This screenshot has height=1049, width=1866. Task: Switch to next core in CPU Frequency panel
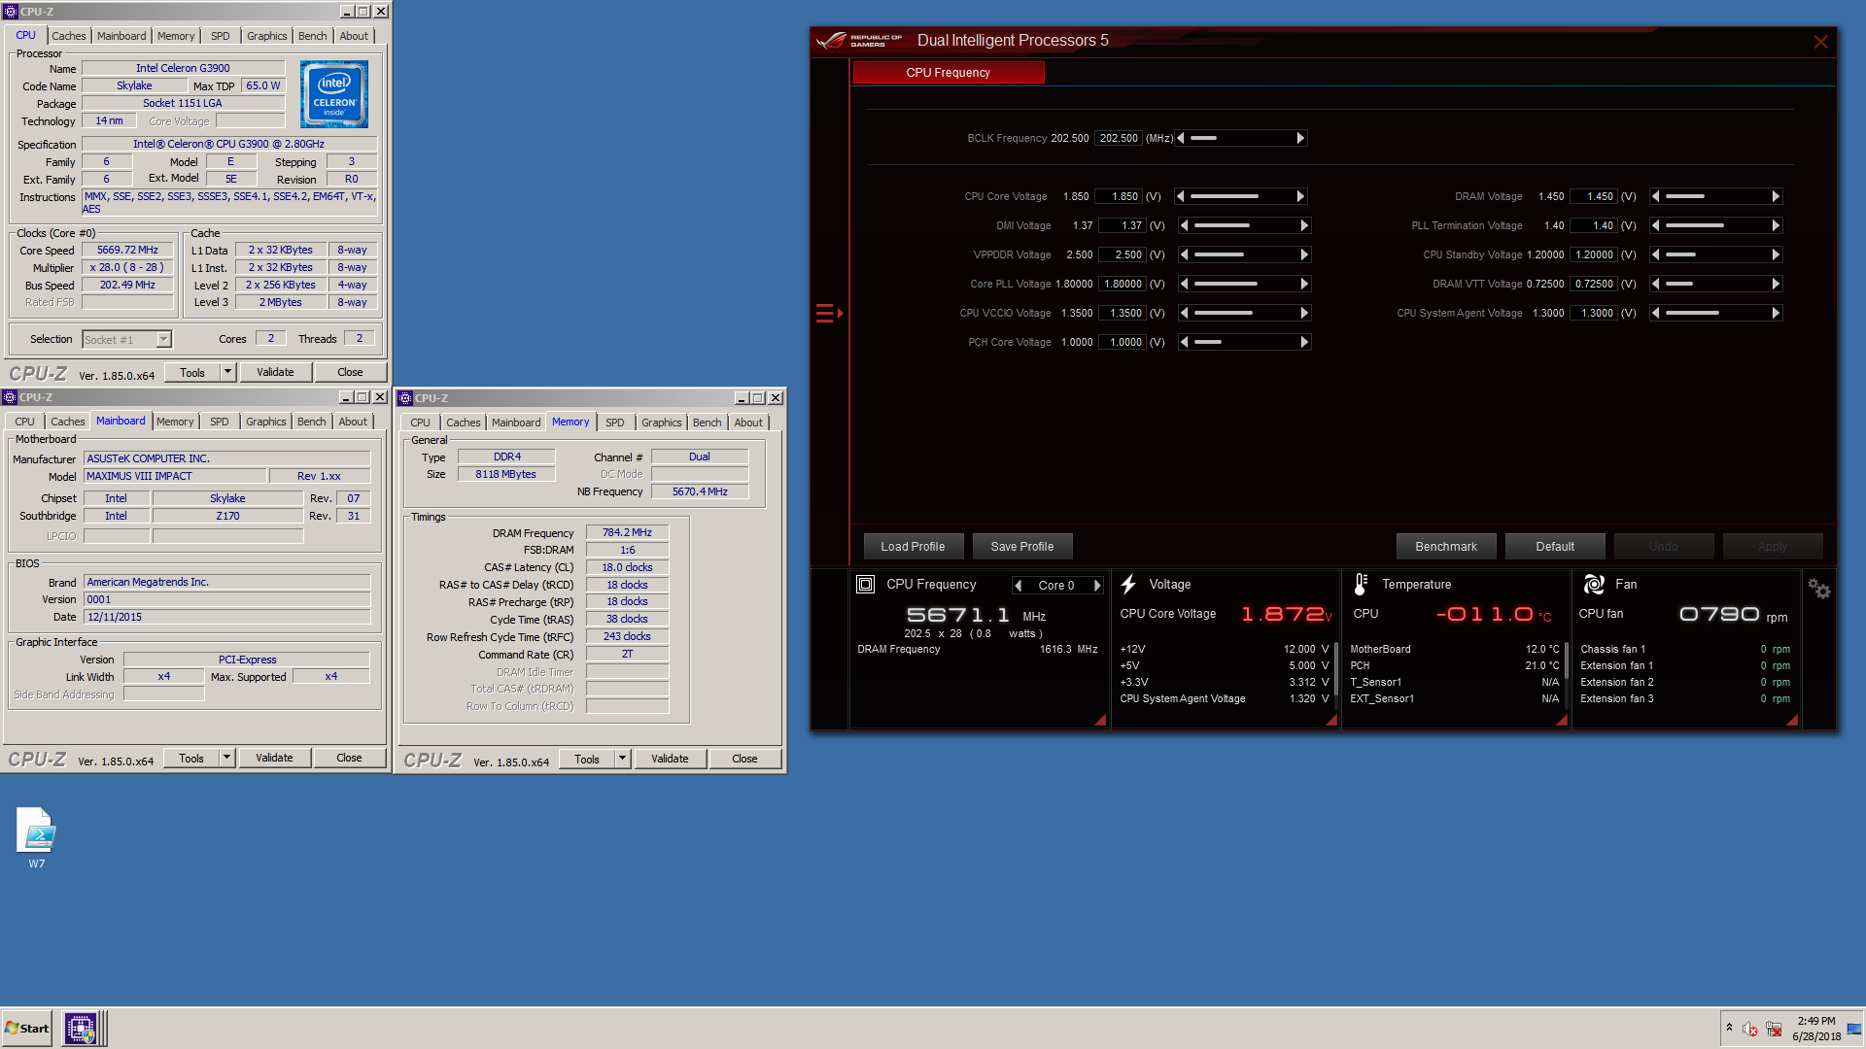(x=1097, y=585)
